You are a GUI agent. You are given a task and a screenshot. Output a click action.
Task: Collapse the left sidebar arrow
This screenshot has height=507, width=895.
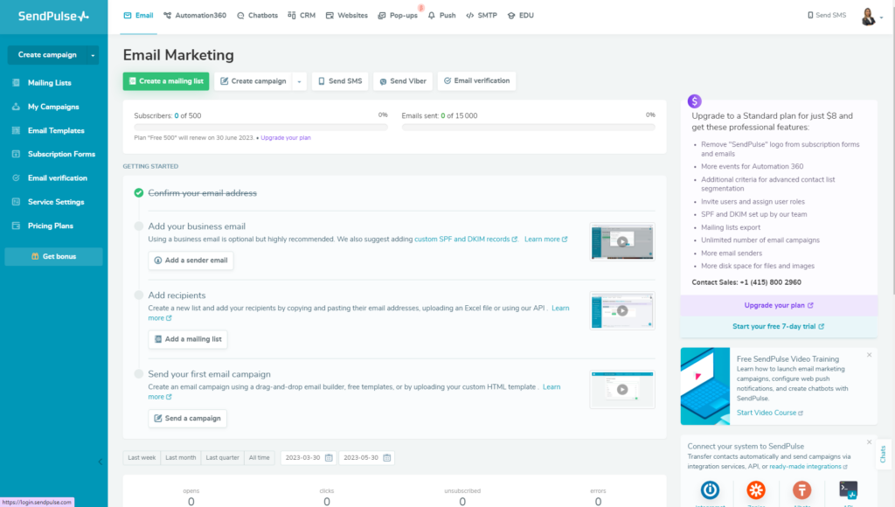(x=101, y=462)
